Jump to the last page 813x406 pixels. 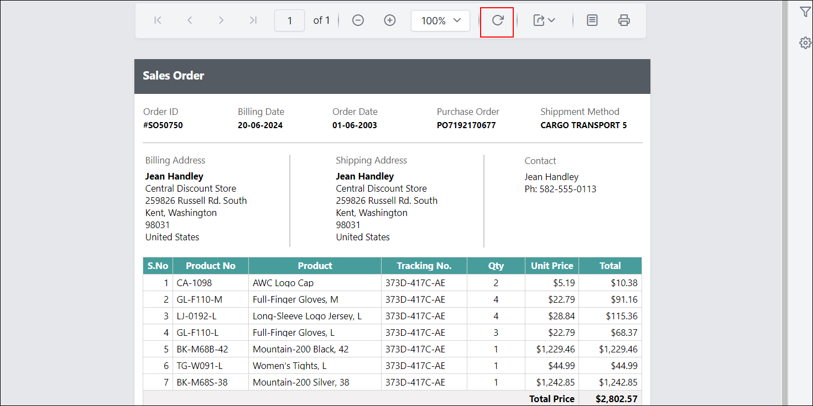click(x=253, y=20)
